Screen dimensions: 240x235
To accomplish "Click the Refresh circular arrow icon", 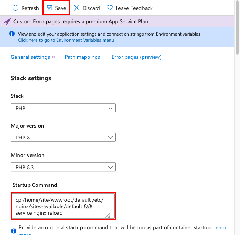I will [x=15, y=8].
